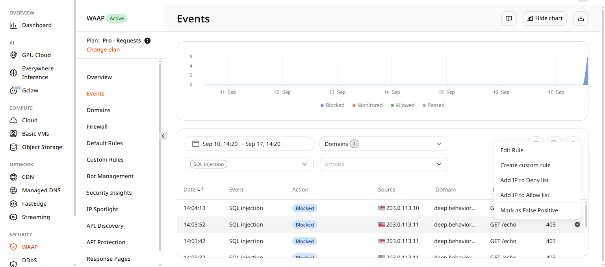Open the WAAP Domains section
The height and width of the screenshot is (267, 605).
pos(98,110)
